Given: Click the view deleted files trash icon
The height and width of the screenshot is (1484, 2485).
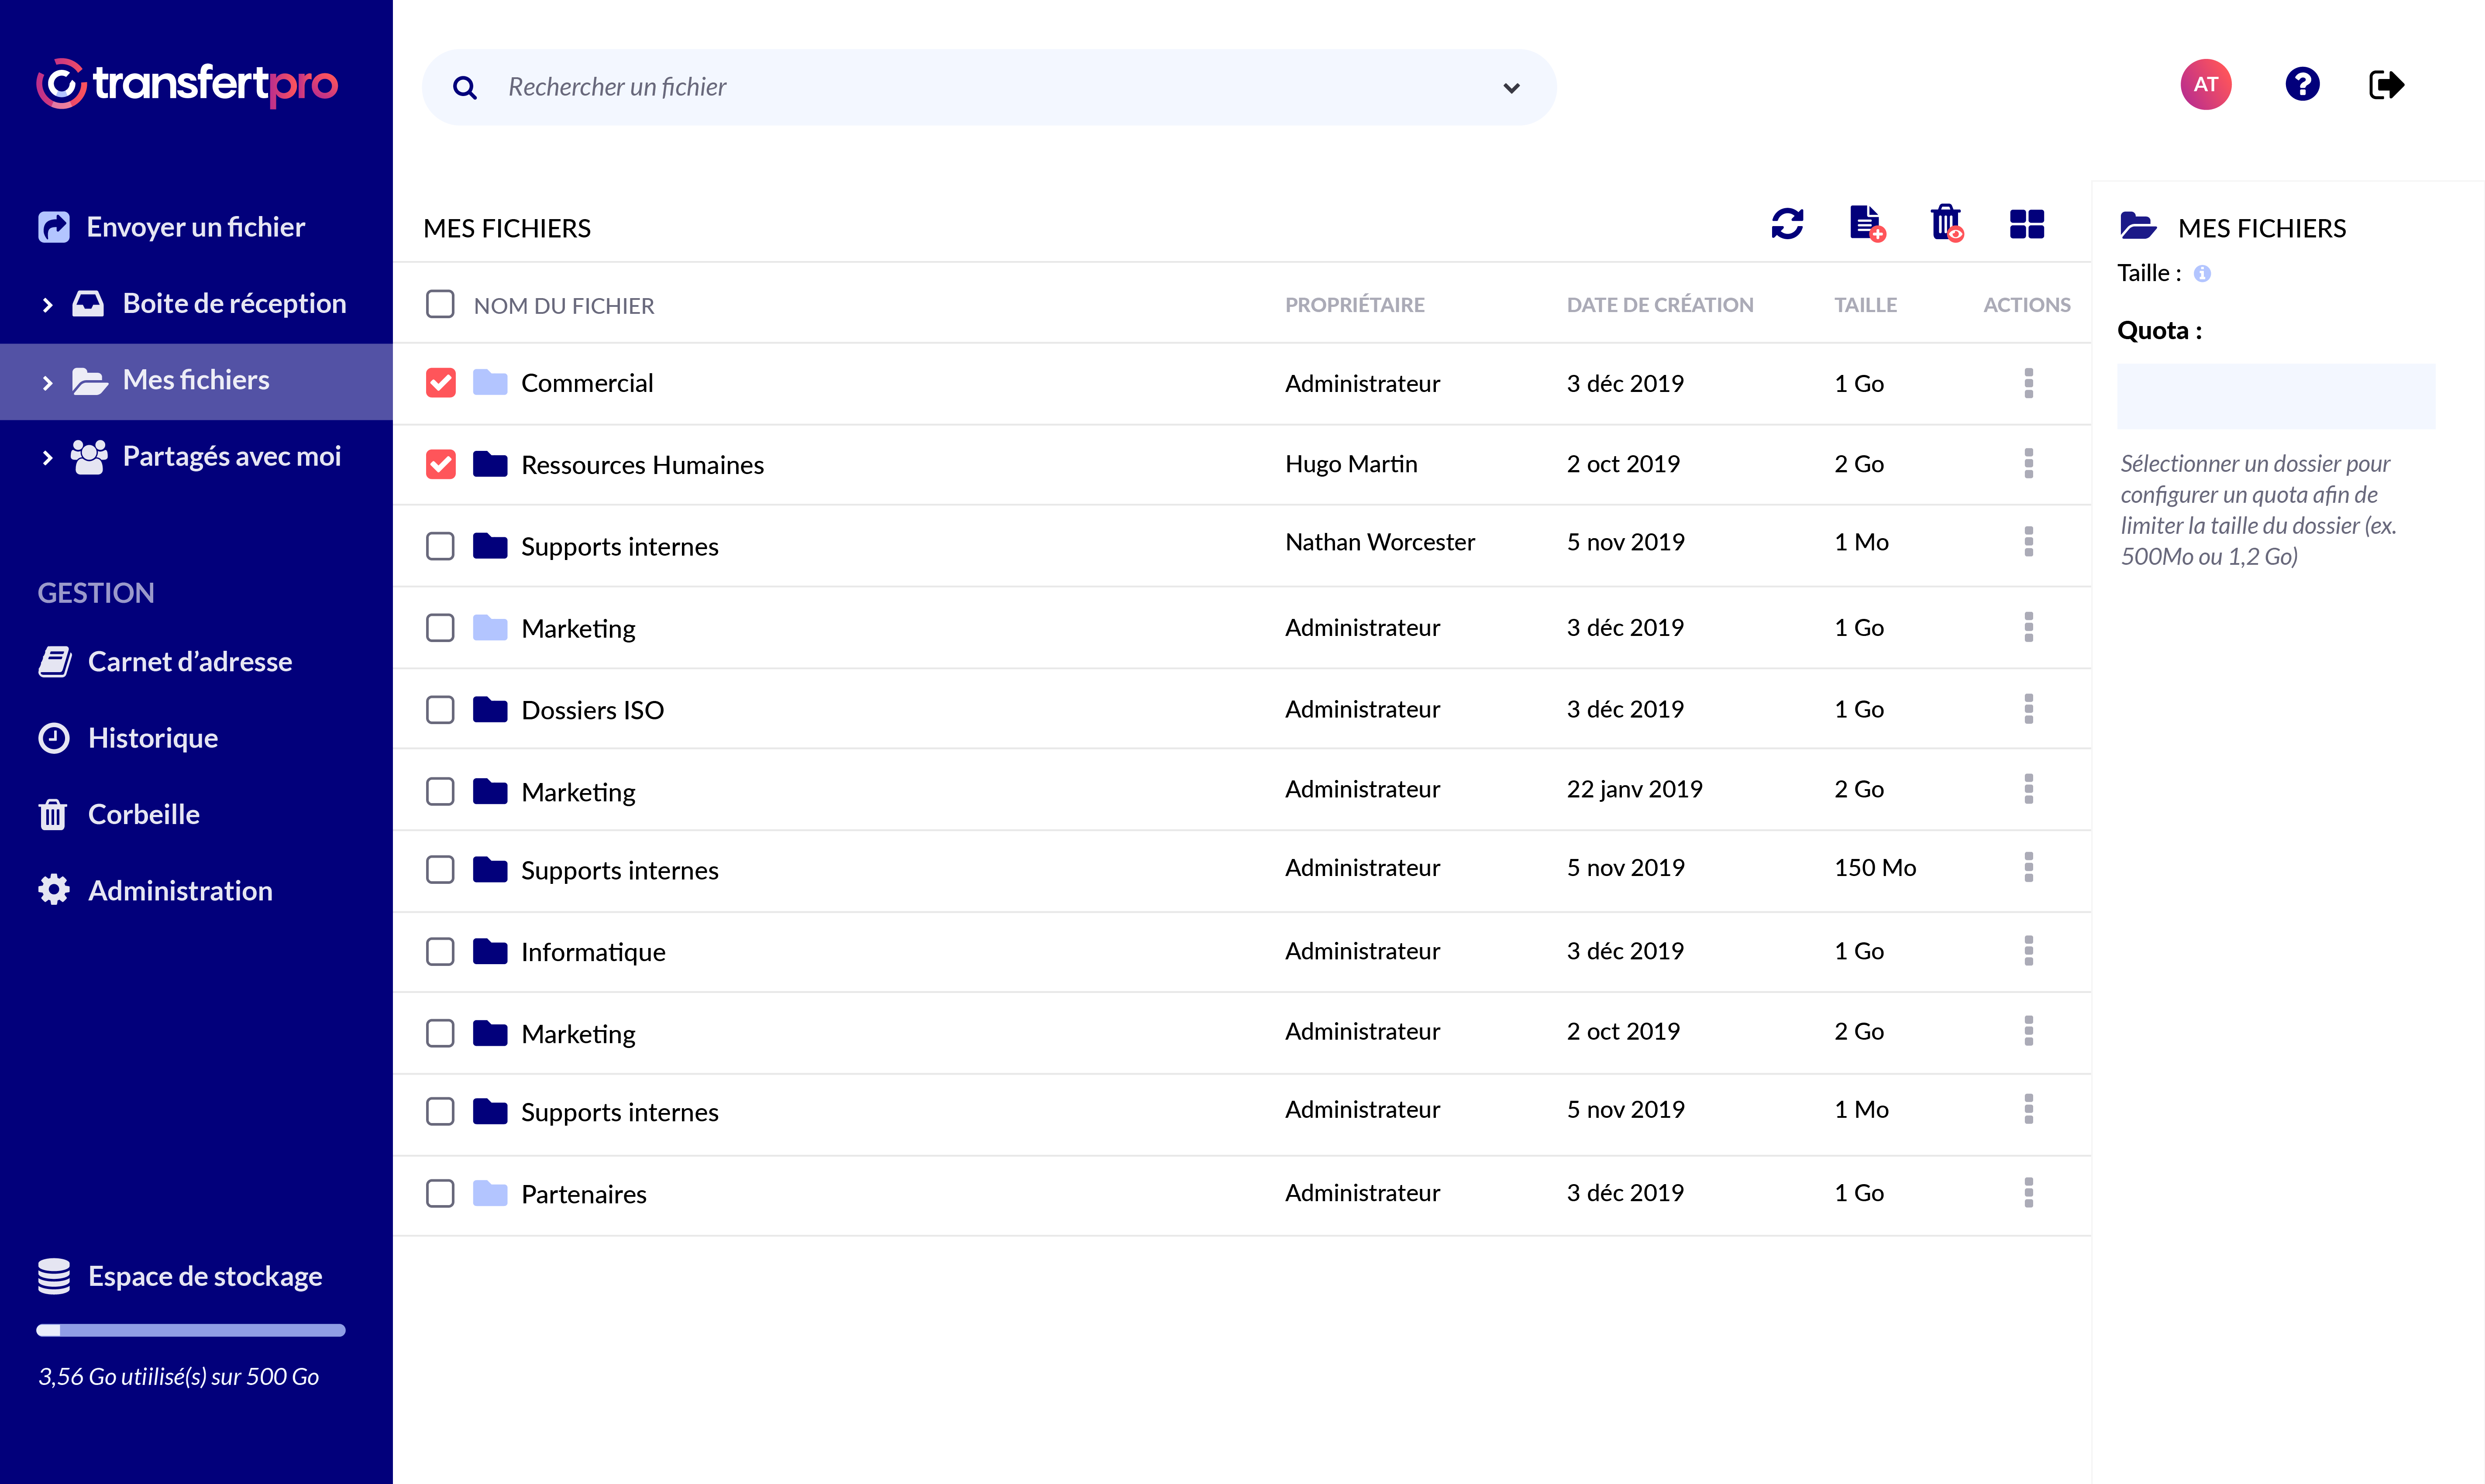Looking at the screenshot, I should pos(1947,224).
